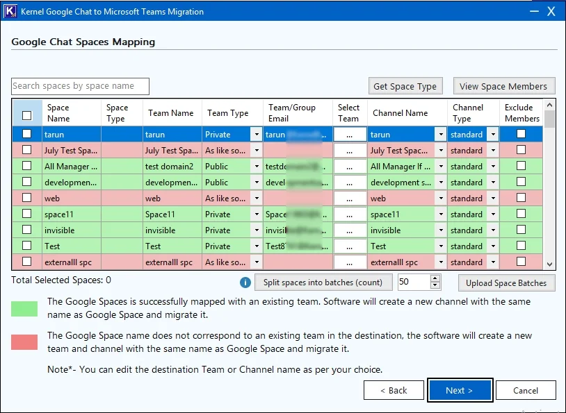Click the Space Name cell "space11"
Viewport: 566px width, 413px height.
[x=72, y=214]
